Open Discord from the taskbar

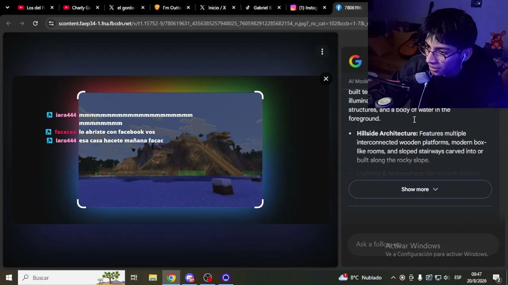190,277
